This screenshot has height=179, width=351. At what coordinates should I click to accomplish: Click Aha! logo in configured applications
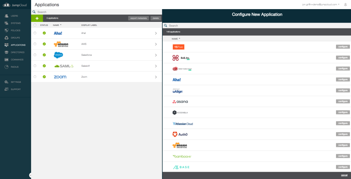pos(58,33)
